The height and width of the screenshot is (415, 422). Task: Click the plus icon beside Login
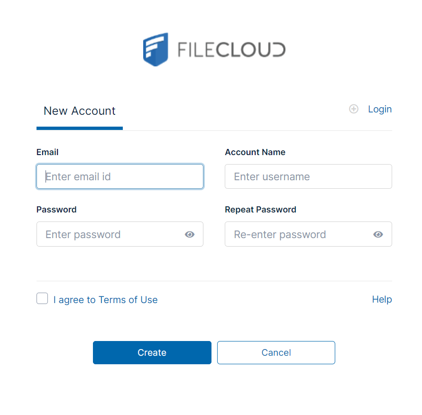click(x=354, y=109)
